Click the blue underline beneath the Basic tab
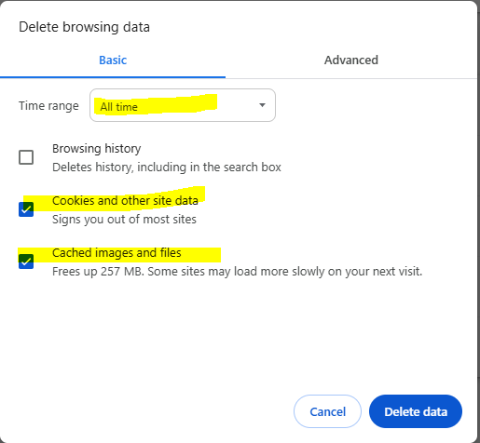Screen dimensions: 480x443 point(113,77)
